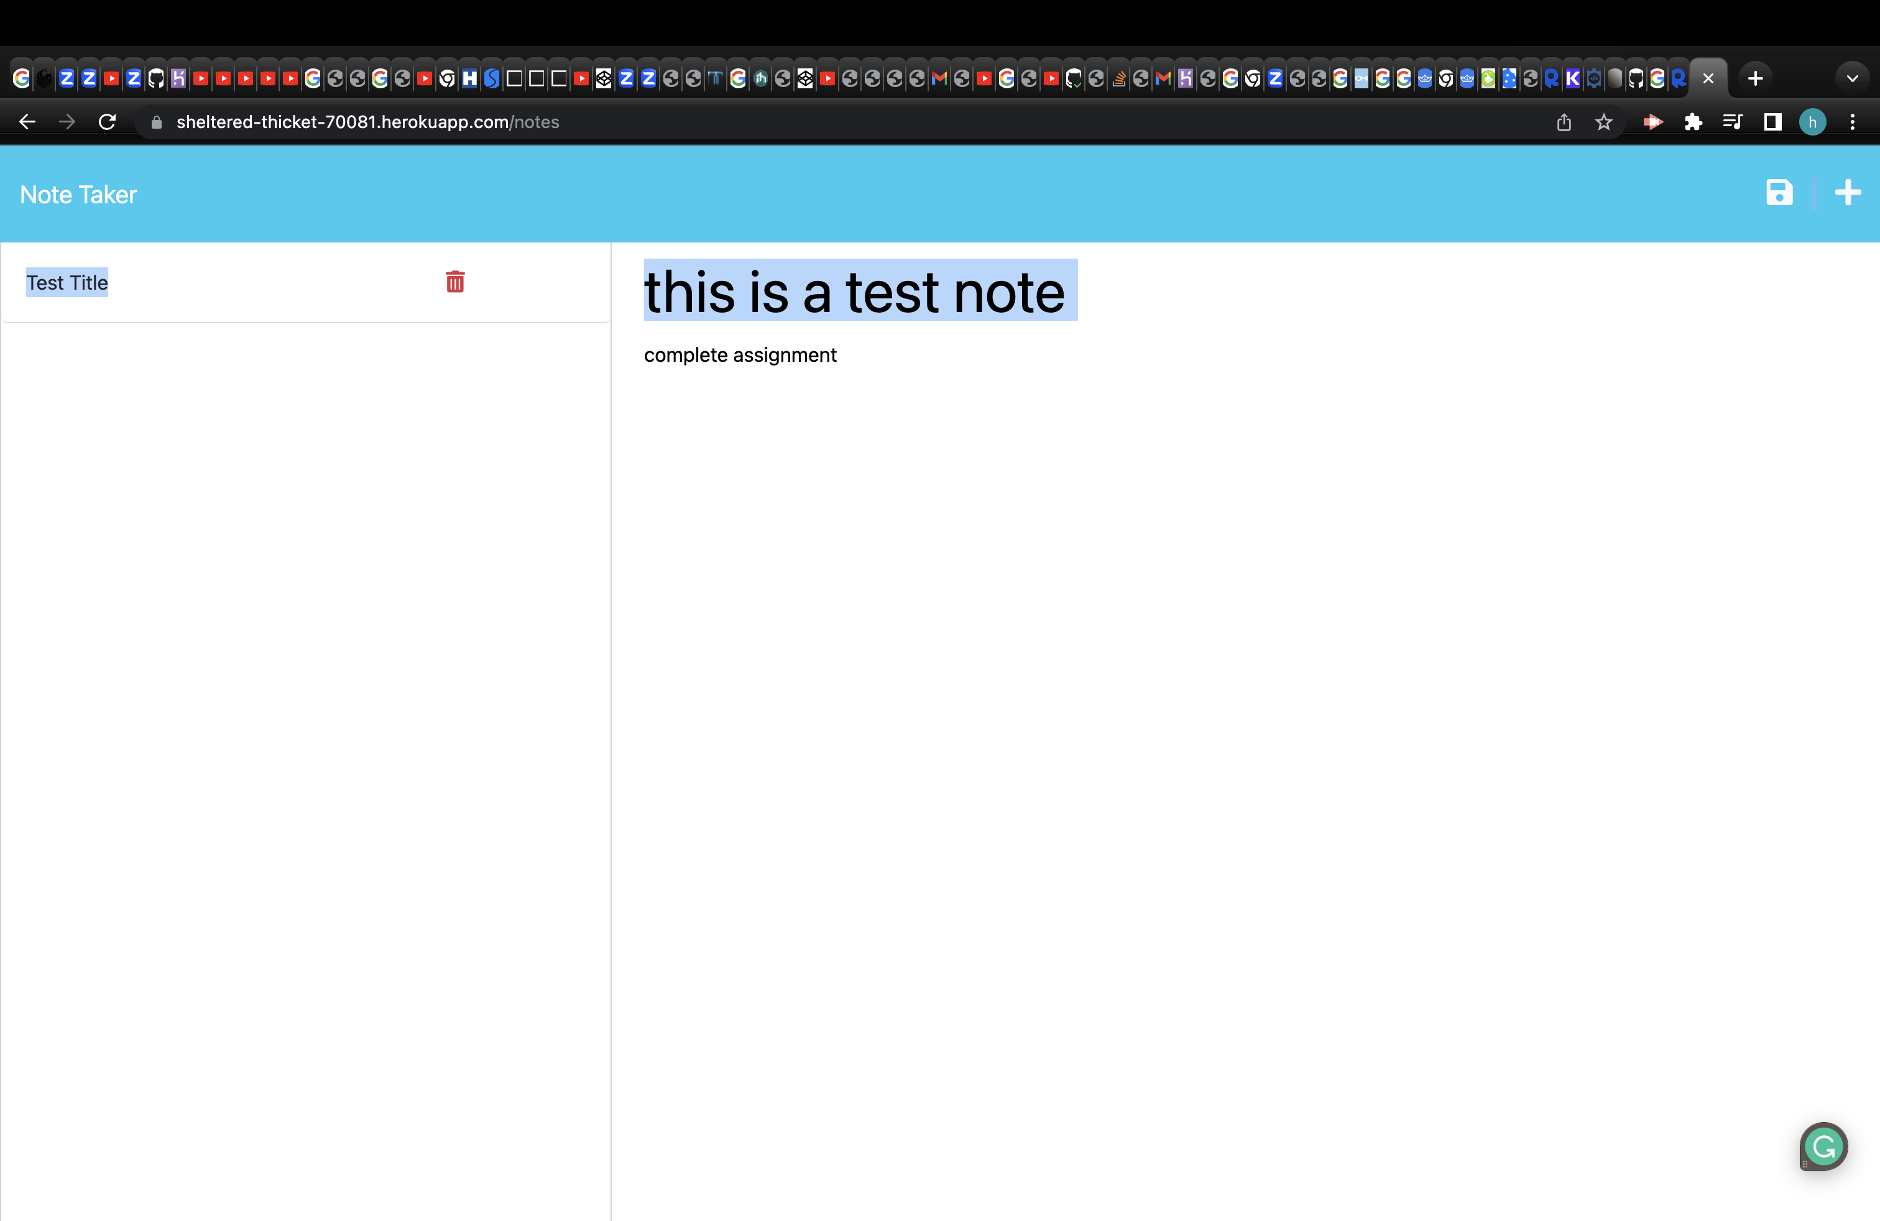Delete the Test Title note via trash icon
The width and height of the screenshot is (1880, 1221).
tap(455, 282)
